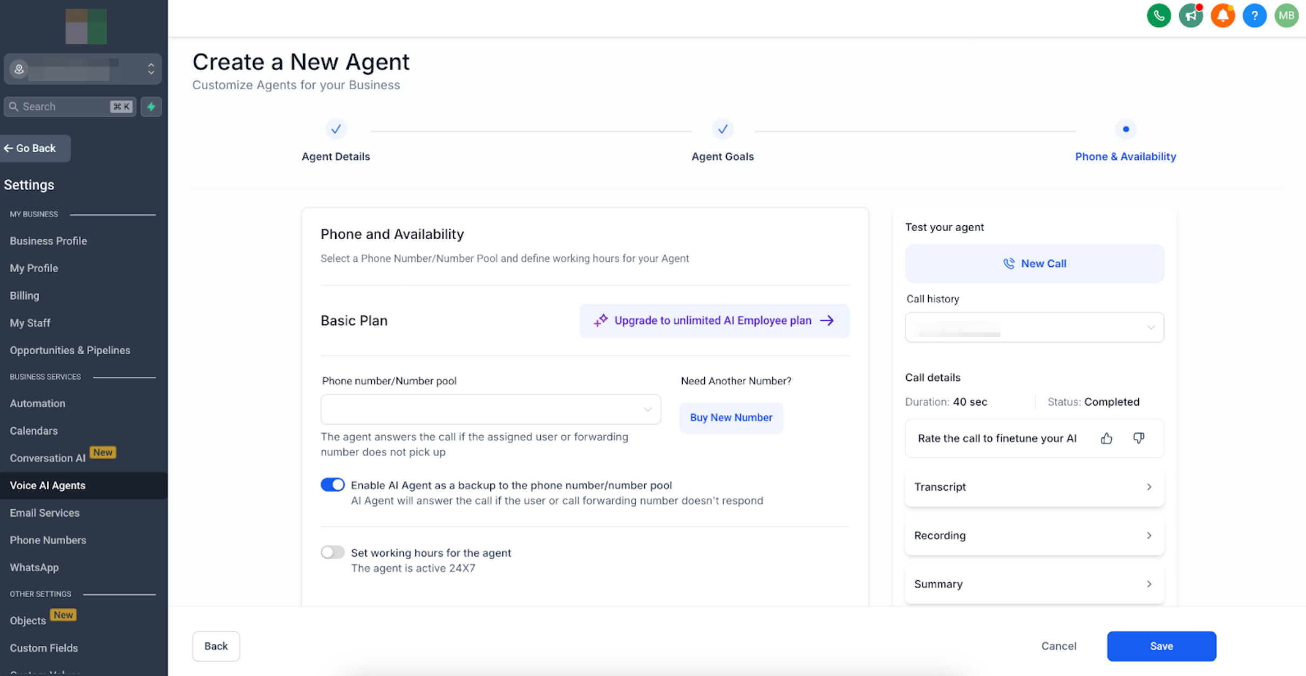The height and width of the screenshot is (676, 1306).
Task: Click the green lightning quick-action icon
Action: point(151,106)
